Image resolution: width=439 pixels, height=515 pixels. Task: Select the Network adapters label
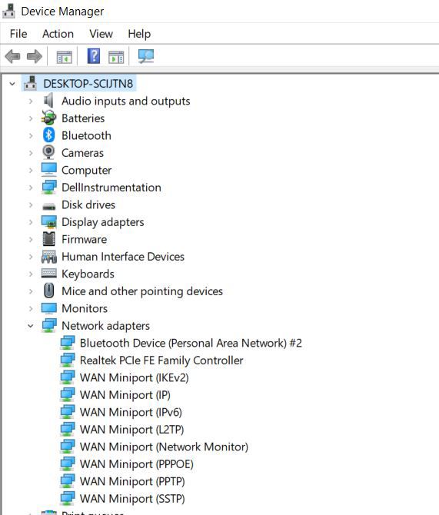click(105, 326)
